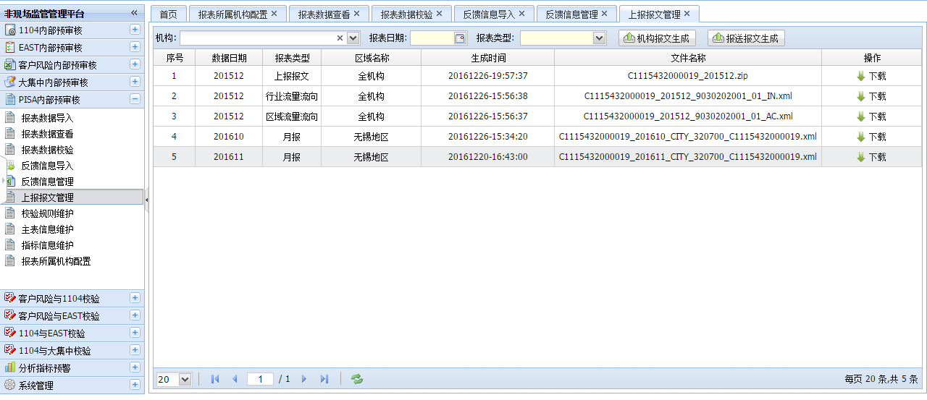Go to the first page using pagination arrow
Viewport: 927px width, 400px height.
[x=215, y=379]
